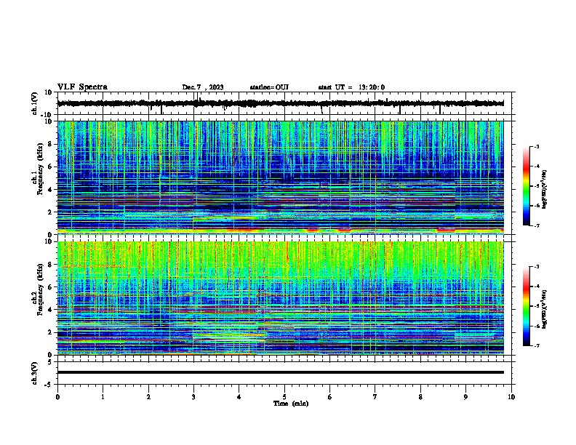Click time axis tick label "5"

click(x=284, y=397)
